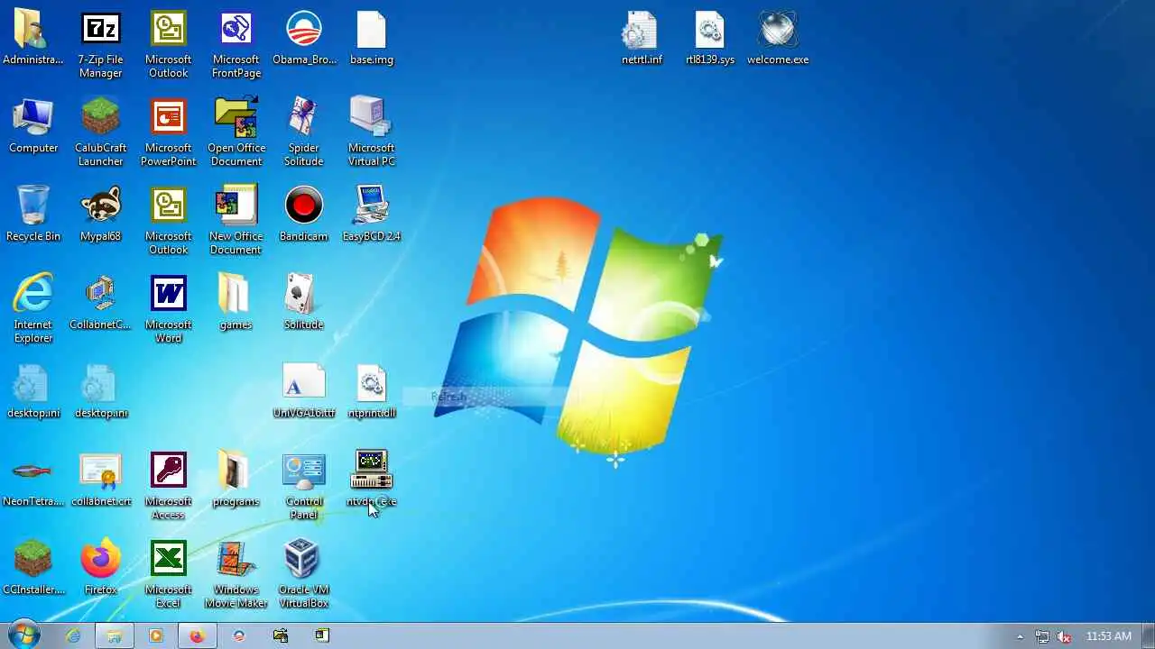Select the EasyBCD 2.4 icon
The height and width of the screenshot is (649, 1155).
[x=371, y=215]
